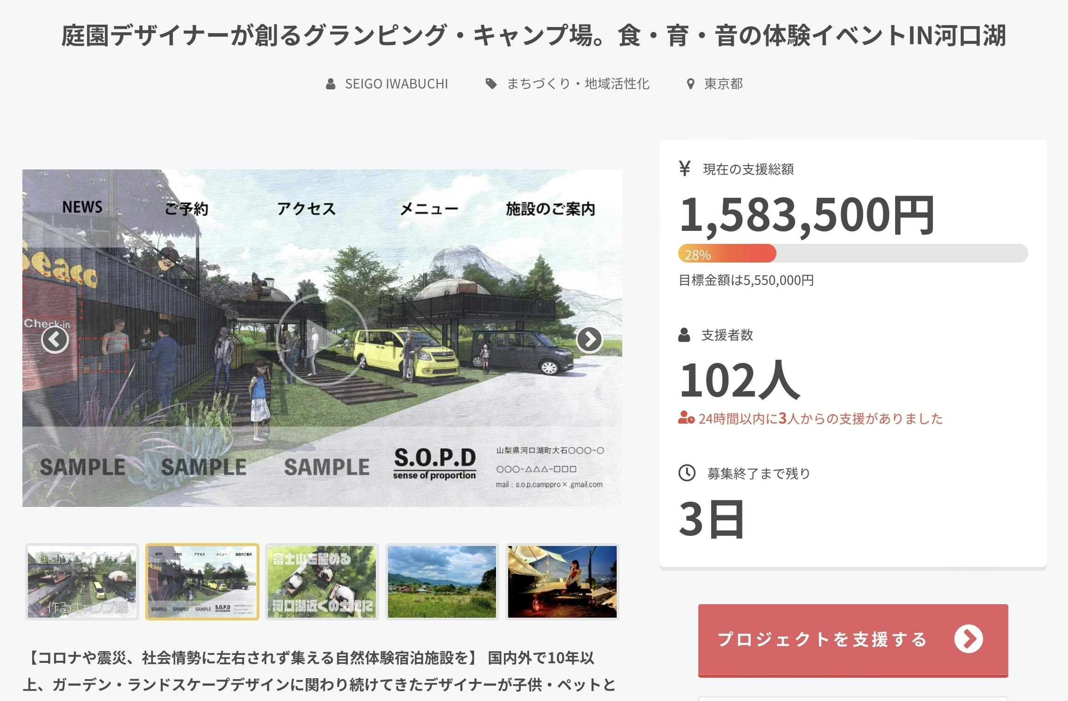This screenshot has width=1068, height=701.
Task: Open the SEIGO IWABUCHI profile link
Action: tap(396, 84)
